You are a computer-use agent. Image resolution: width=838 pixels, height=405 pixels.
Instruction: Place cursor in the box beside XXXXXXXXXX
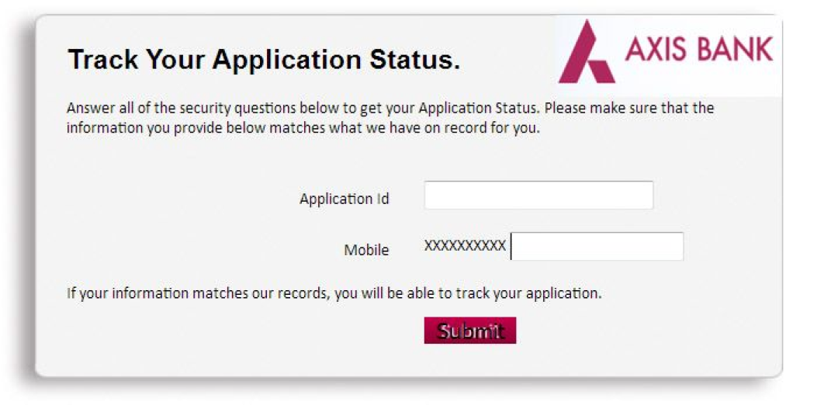pos(597,246)
